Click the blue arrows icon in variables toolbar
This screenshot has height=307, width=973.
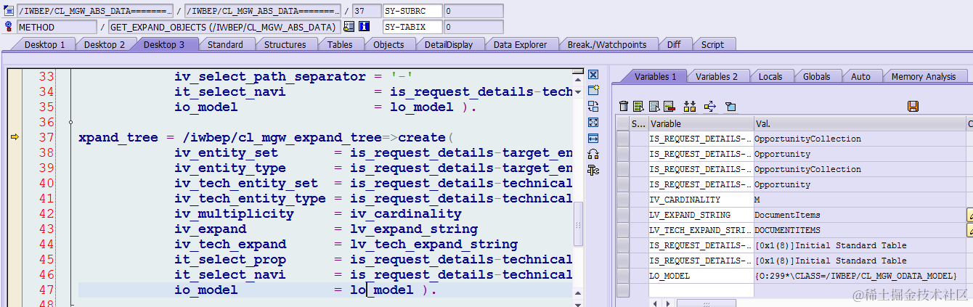click(x=710, y=106)
